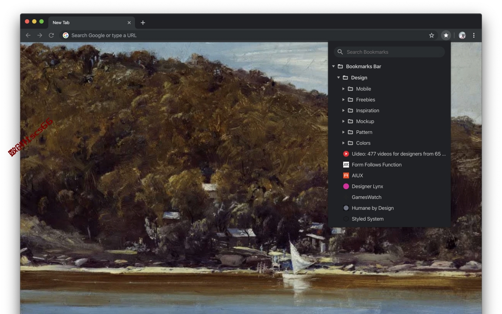This screenshot has height=314, width=502.
Task: Go back with the browser back arrow
Action: point(28,35)
